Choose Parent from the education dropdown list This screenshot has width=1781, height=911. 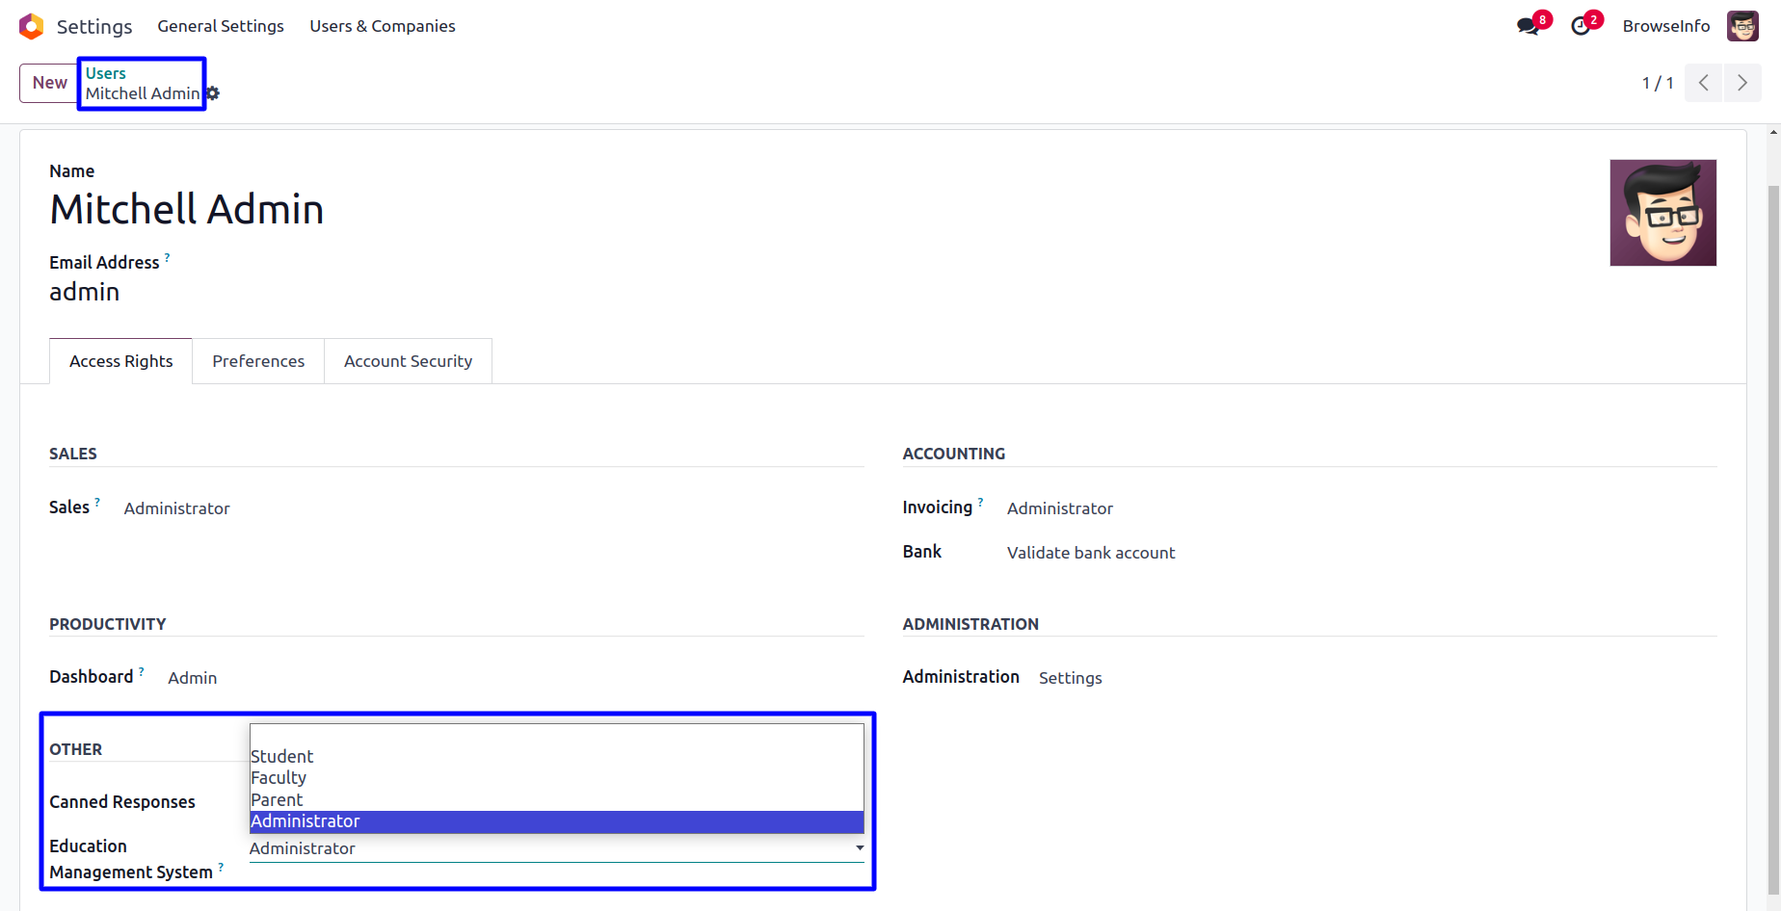[557, 800]
